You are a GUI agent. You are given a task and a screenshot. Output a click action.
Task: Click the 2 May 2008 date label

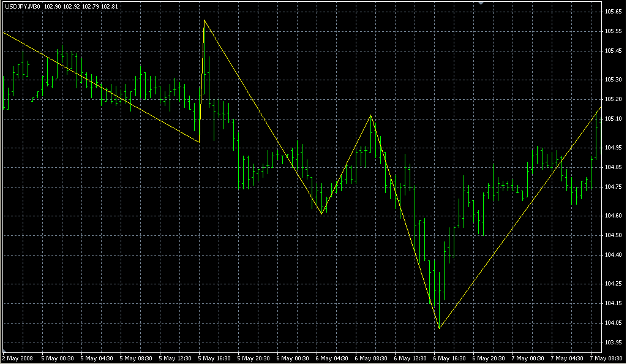point(18,358)
